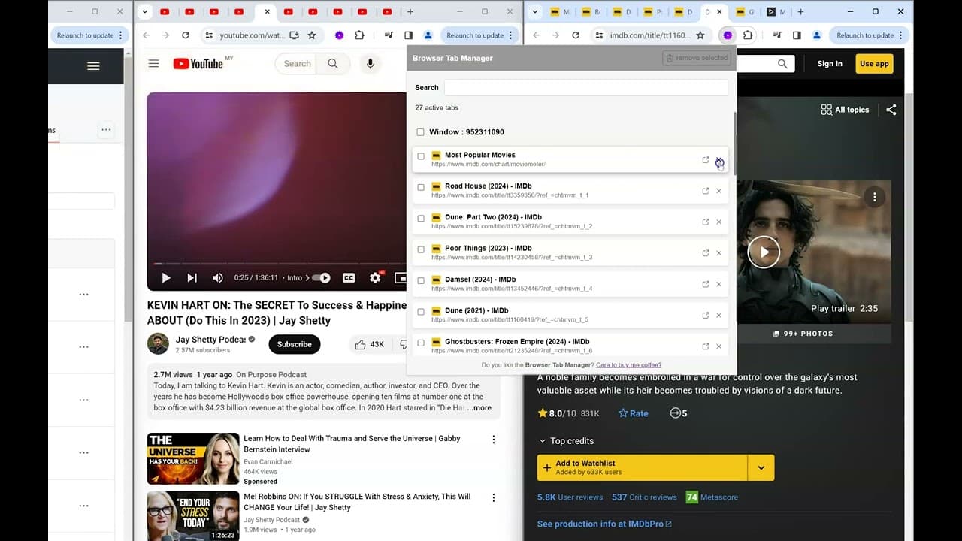
Task: Close the Damsel (2024) tab entry
Action: 719,284
